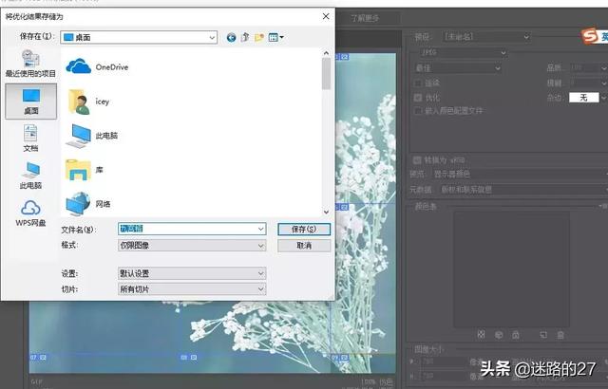The height and width of the screenshot is (389, 608).
Task: Open the view menu icon
Action: pos(275,37)
